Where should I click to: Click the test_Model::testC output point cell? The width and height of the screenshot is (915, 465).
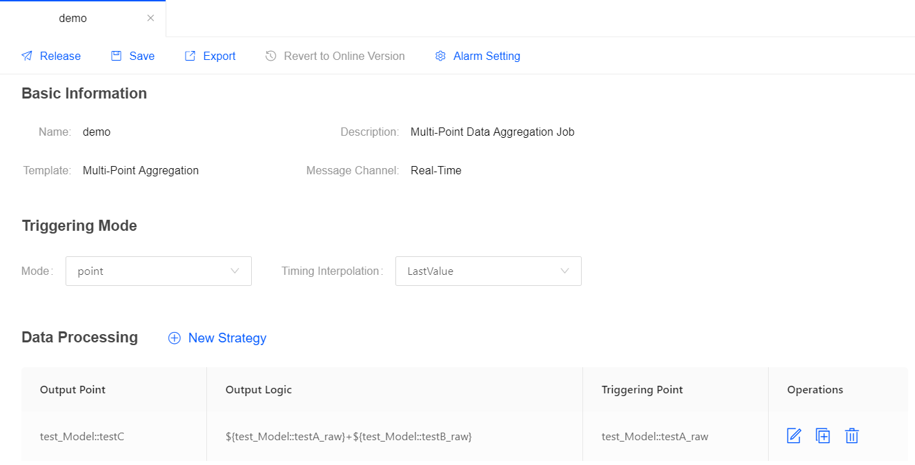[82, 436]
